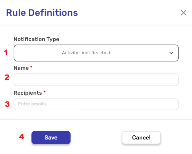Click the red number 4 marker

[x=22, y=137]
